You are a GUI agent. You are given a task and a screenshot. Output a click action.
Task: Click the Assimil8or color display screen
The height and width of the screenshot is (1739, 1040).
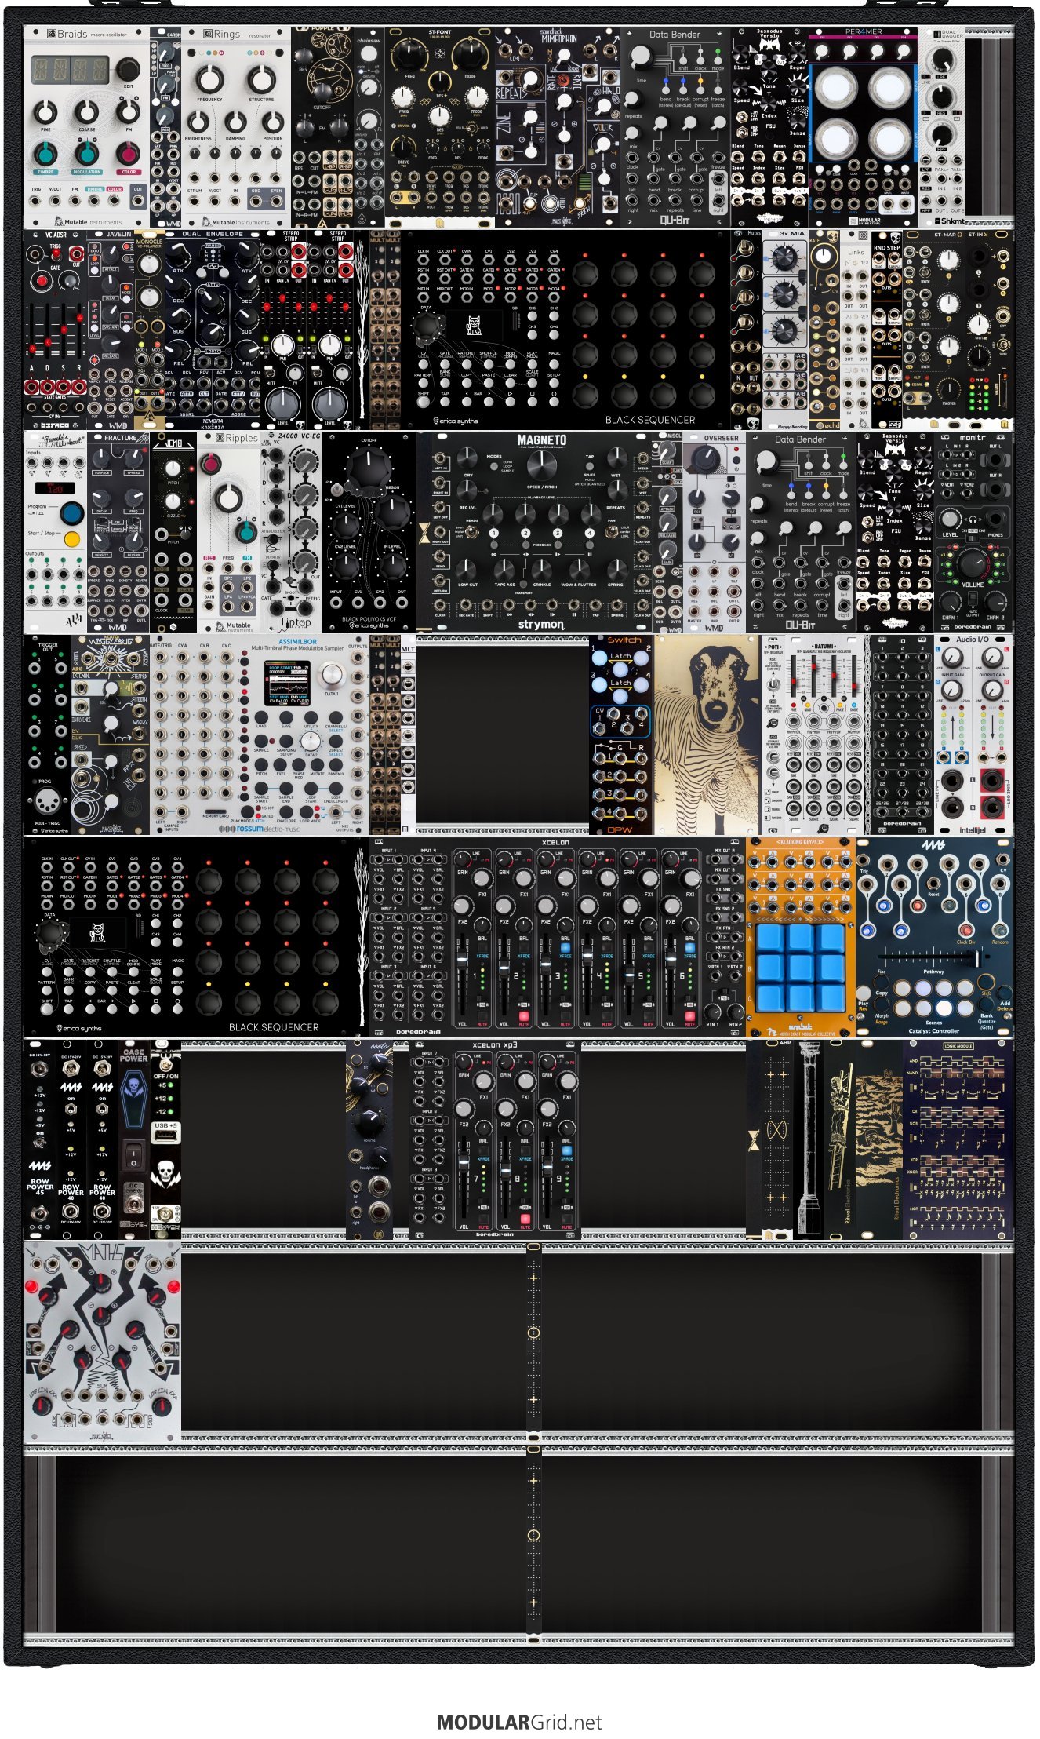pyautogui.click(x=288, y=681)
